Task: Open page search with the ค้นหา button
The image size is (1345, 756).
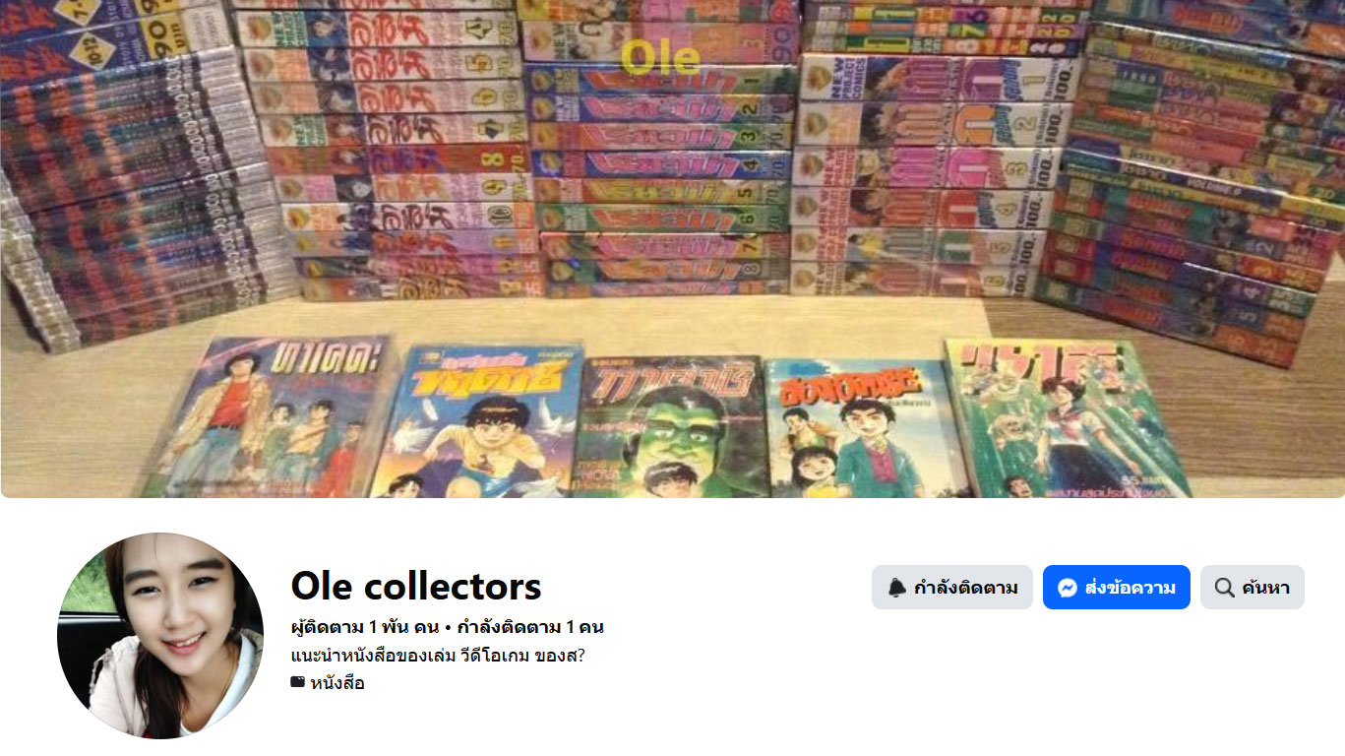Action: tap(1253, 588)
